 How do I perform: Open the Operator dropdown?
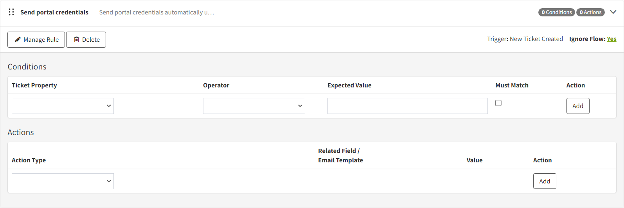(x=254, y=106)
